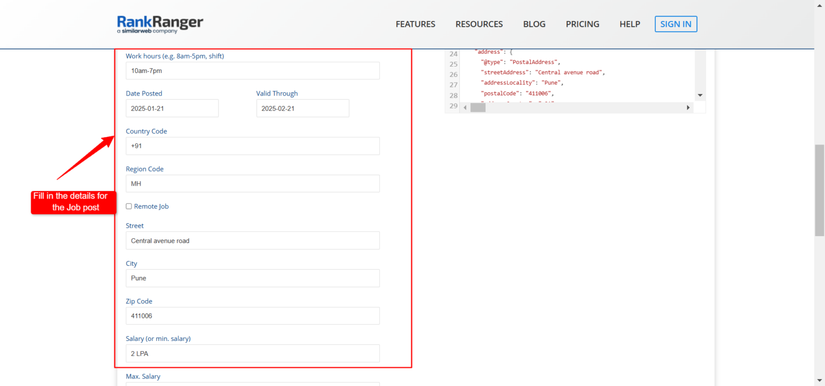Click the down arrow on the code panel scrollbar
This screenshot has height=386, width=825.
(x=700, y=94)
